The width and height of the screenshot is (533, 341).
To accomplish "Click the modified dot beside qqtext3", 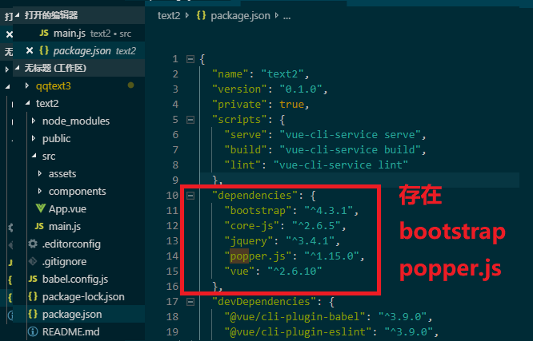I will pos(130,85).
